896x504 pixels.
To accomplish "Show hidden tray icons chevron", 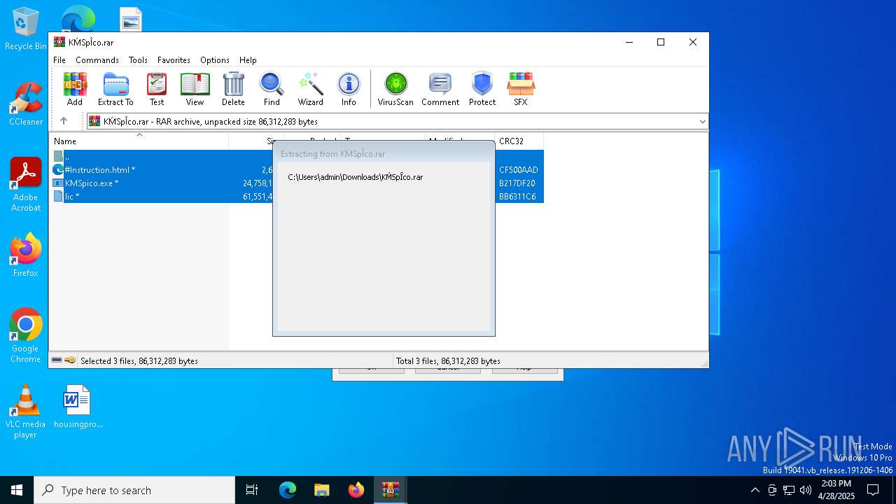I will 755,490.
